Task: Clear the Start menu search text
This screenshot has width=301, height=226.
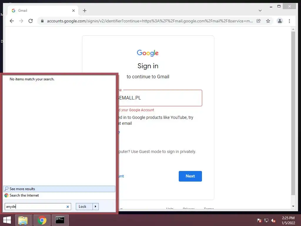Action: coord(68,207)
